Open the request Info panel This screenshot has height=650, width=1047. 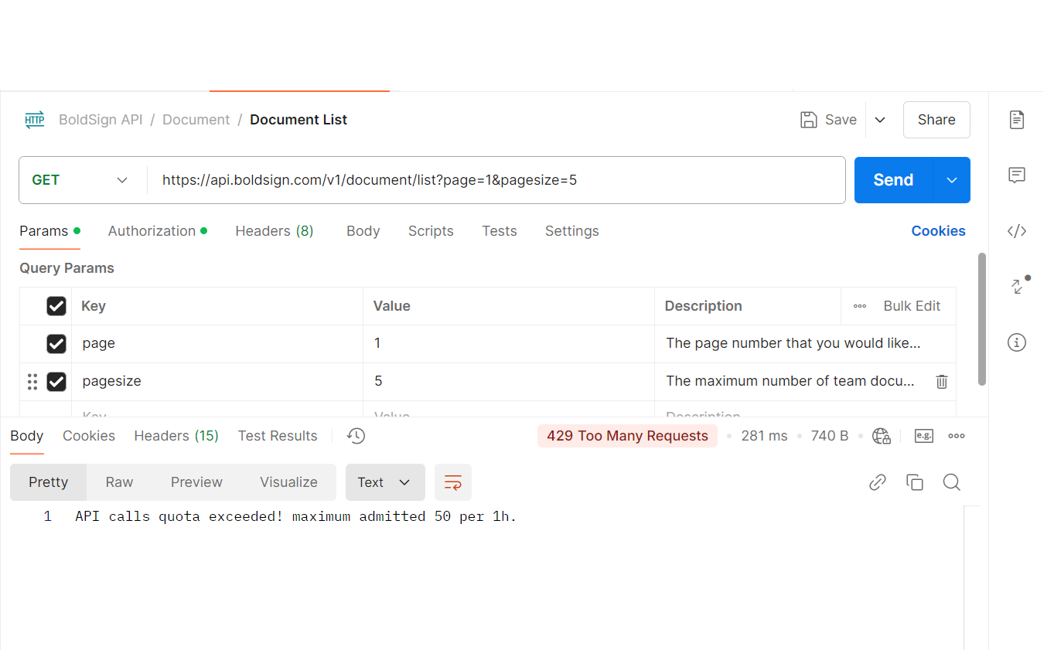[x=1016, y=342]
